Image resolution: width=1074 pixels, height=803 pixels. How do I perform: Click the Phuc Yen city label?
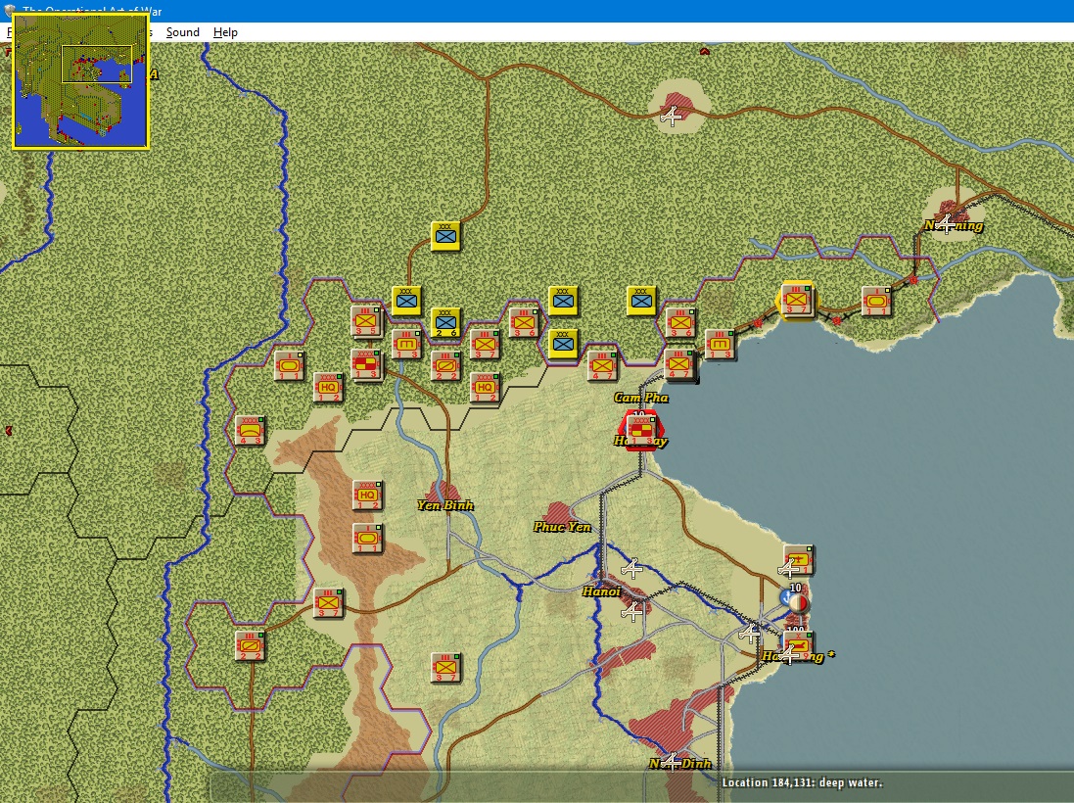[562, 527]
